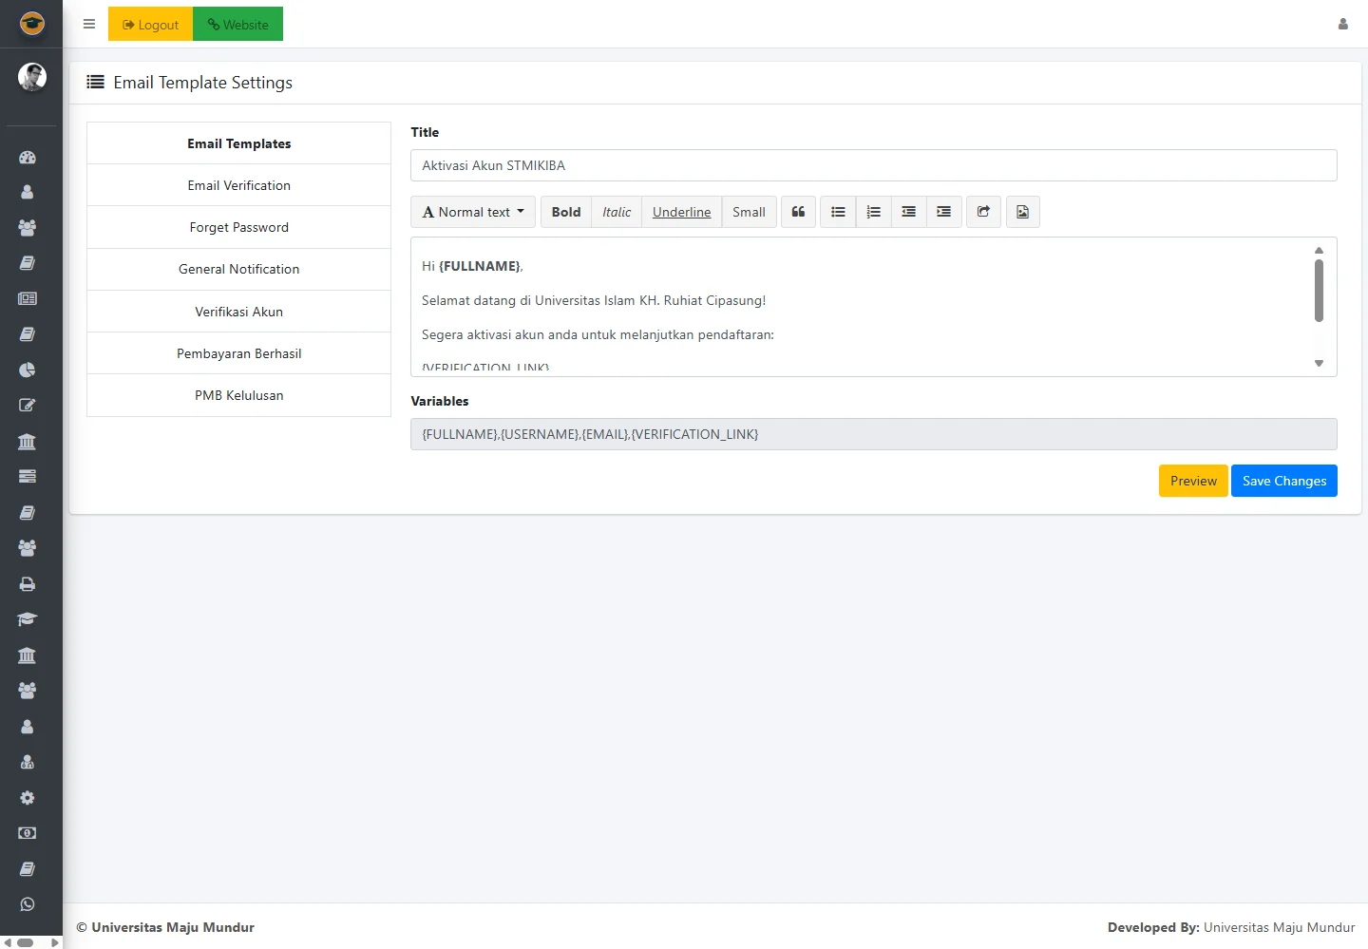Viewport: 1368px width, 949px height.
Task: Select the Forget Password template
Action: (x=238, y=227)
